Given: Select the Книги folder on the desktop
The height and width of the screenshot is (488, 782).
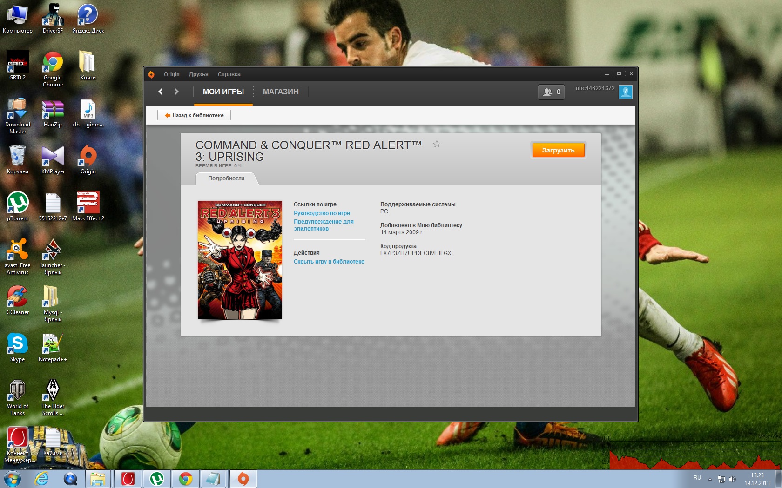Looking at the screenshot, I should click(x=88, y=66).
